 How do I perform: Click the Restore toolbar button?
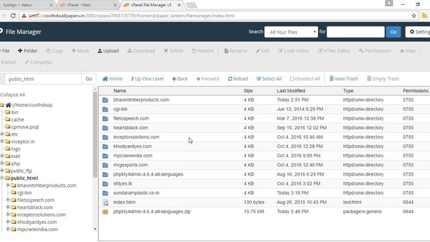(x=203, y=51)
